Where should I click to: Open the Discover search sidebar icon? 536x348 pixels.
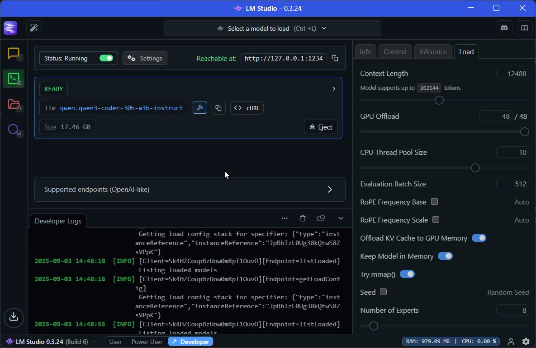point(14,130)
